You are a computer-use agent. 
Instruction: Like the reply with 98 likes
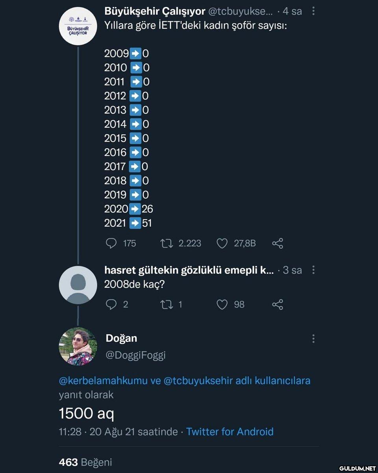(222, 304)
